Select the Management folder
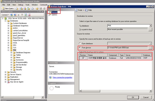 tap(15, 79)
